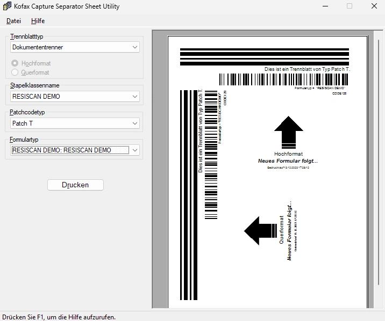Close the Separator Sheet Utility window
This screenshot has height=321, width=385.
point(374,6)
